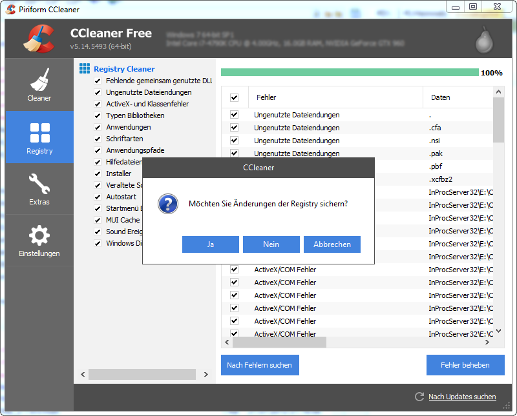This screenshot has width=517, height=416.
Task: Open Einstellungen gear icon
Action: pyautogui.click(x=39, y=236)
